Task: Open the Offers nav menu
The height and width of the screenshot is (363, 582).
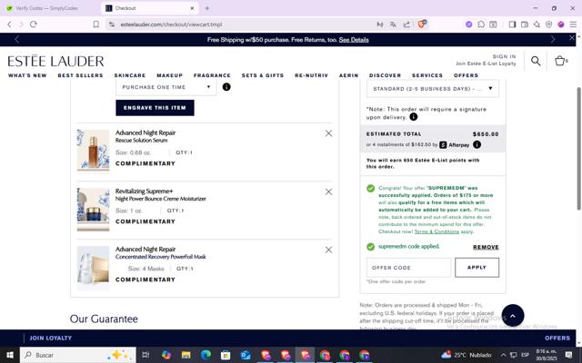Action: tap(466, 75)
